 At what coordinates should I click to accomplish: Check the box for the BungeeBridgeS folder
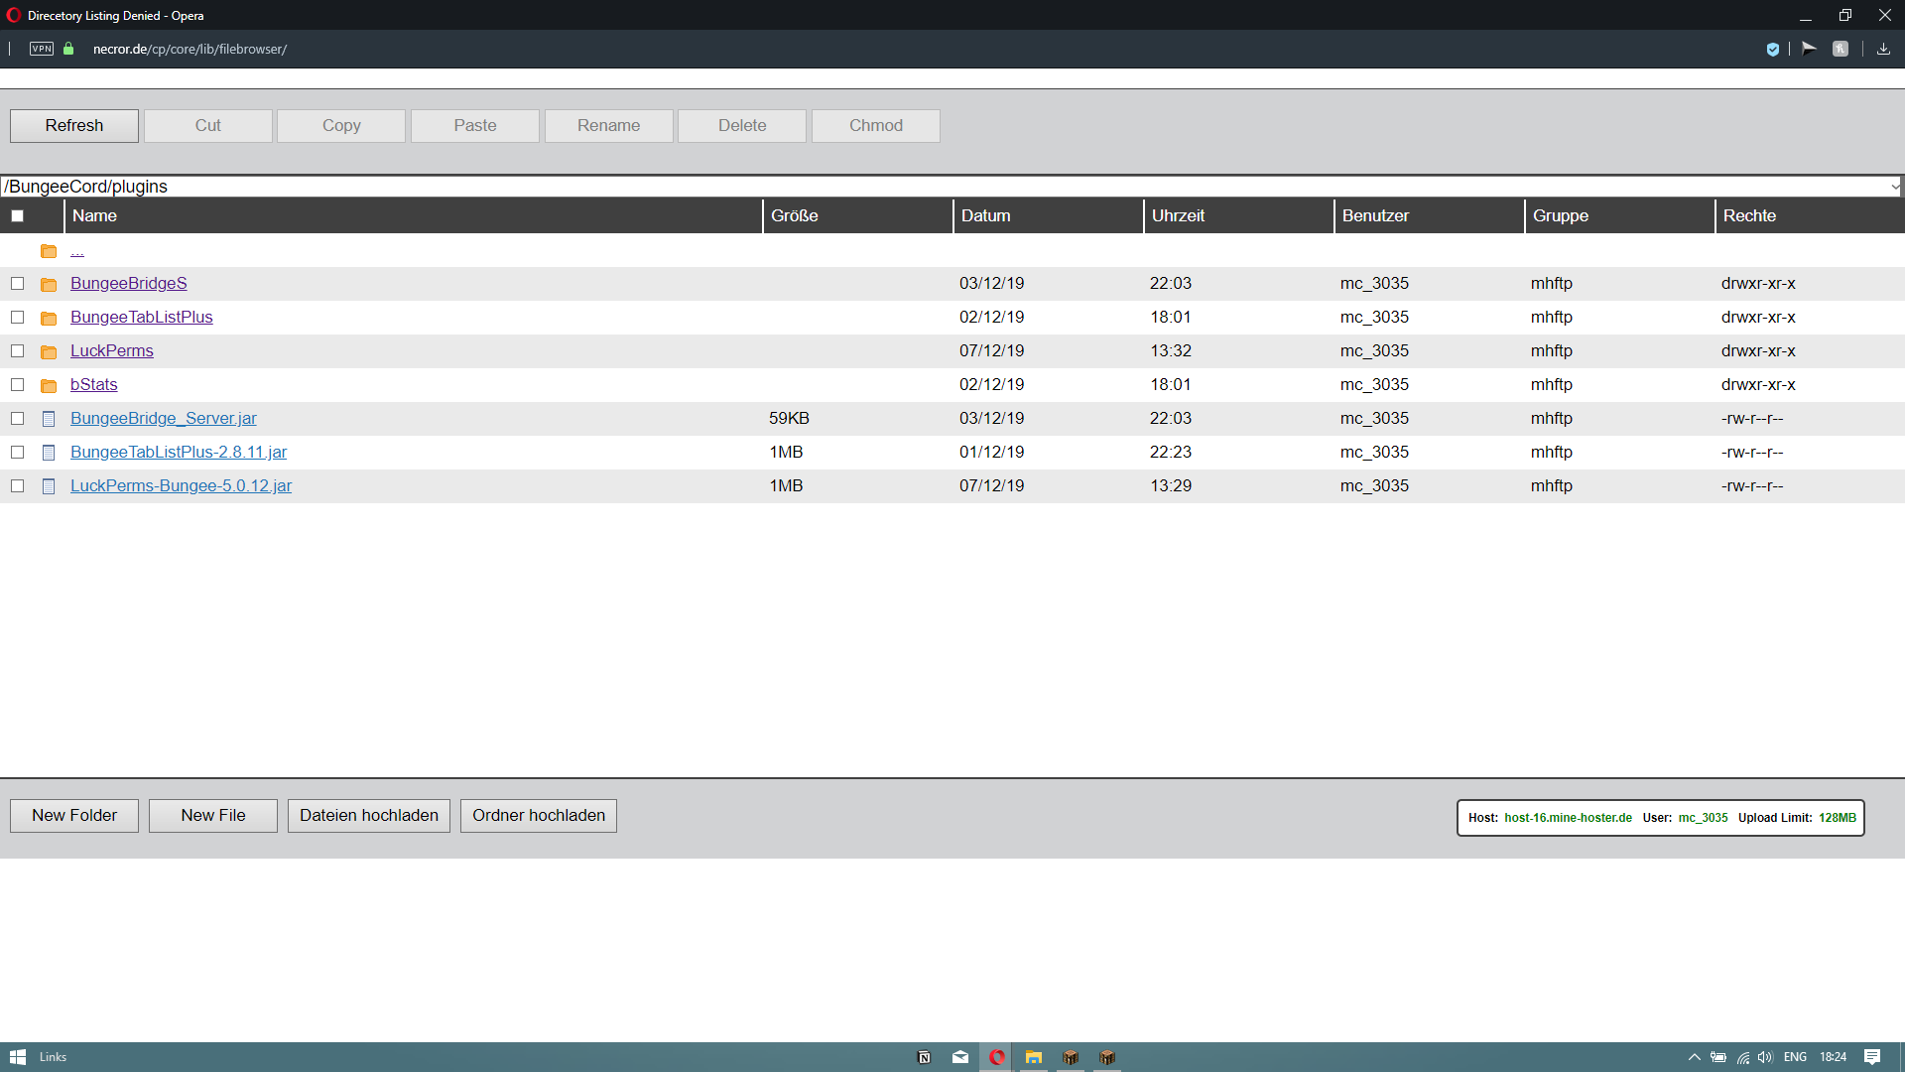pyautogui.click(x=18, y=284)
